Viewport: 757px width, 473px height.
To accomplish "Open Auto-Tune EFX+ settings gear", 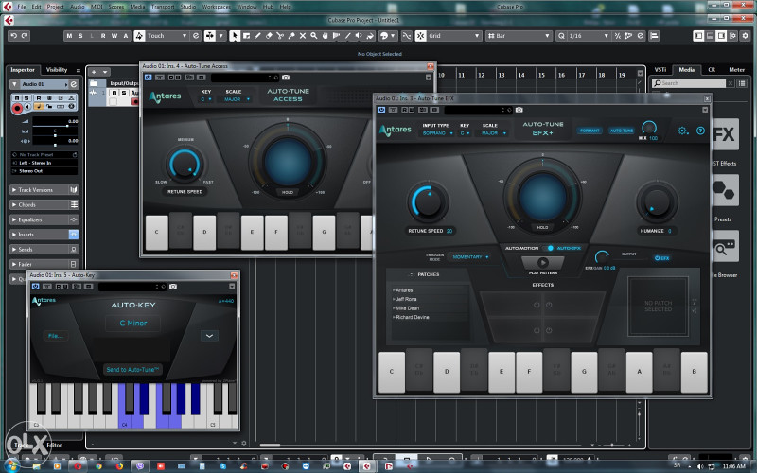I will click(x=682, y=131).
